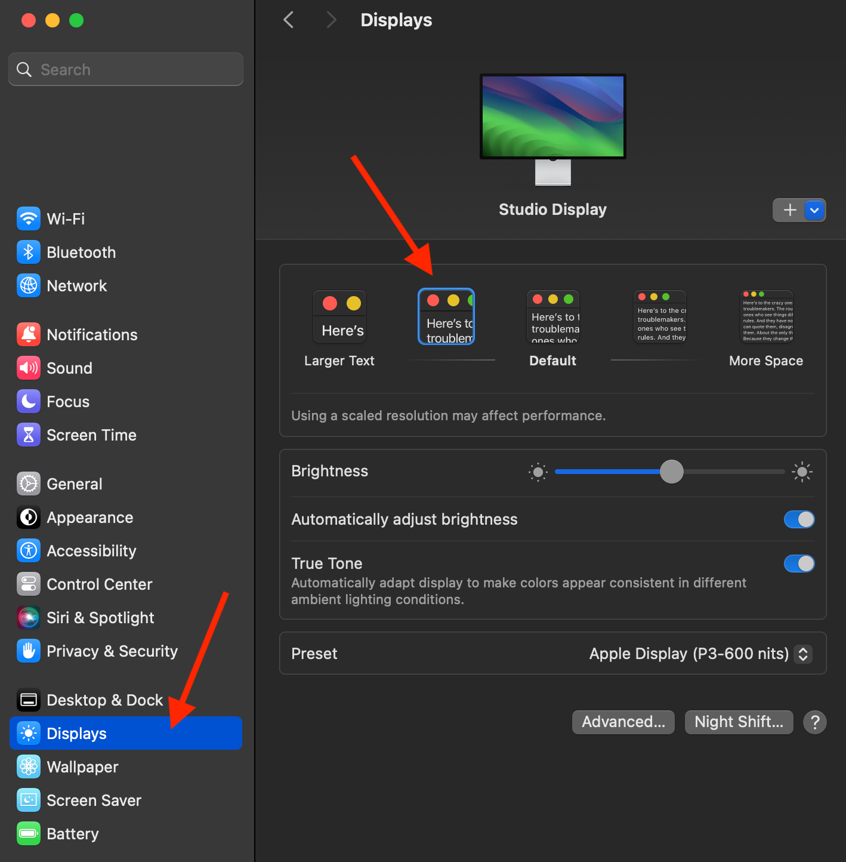Go back with the left chevron
The height and width of the screenshot is (862, 846).
tap(289, 20)
